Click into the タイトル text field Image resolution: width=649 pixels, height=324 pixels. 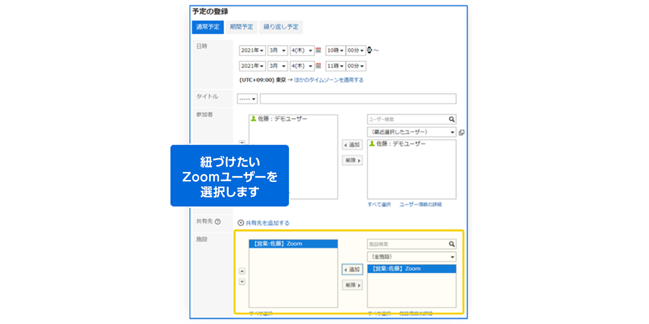pyautogui.click(x=358, y=99)
